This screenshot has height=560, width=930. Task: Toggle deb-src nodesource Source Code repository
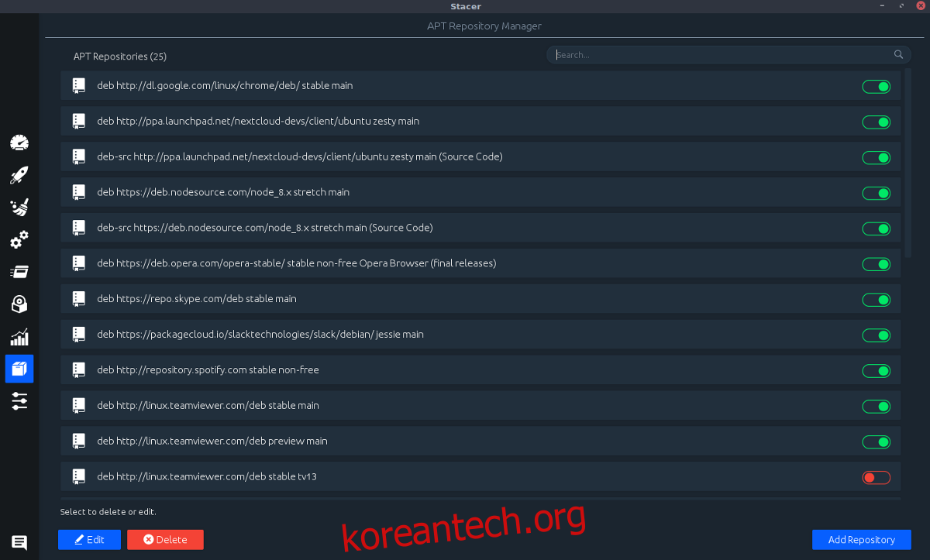[877, 229]
